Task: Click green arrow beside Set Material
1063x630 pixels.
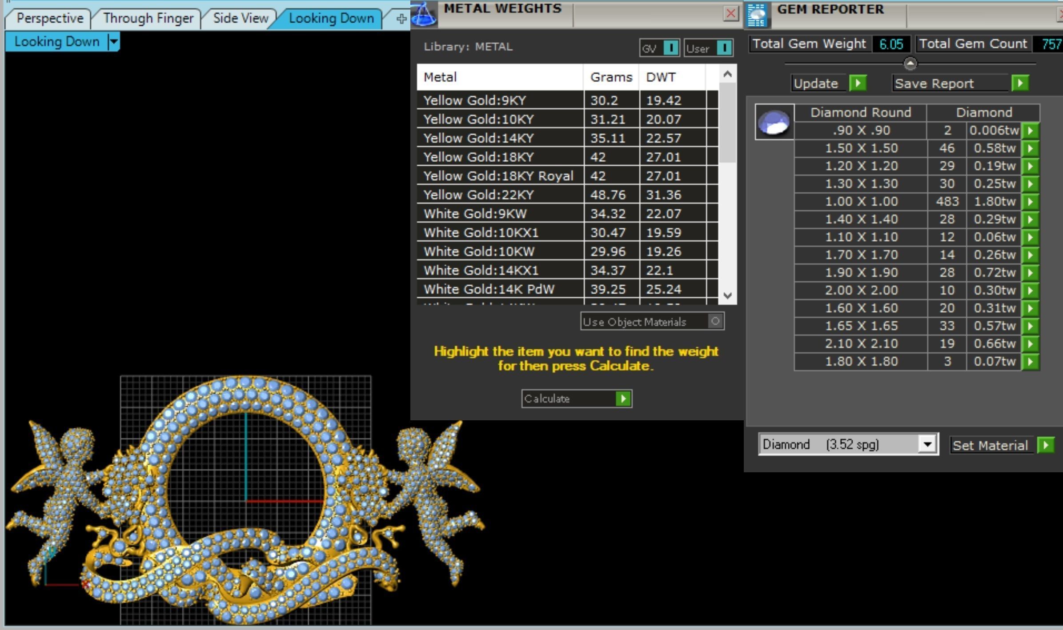Action: click(1046, 445)
